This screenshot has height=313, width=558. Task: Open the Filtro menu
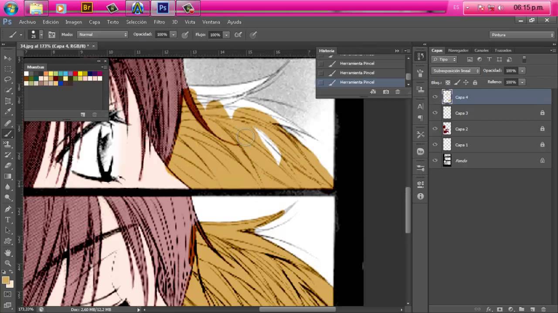(159, 22)
